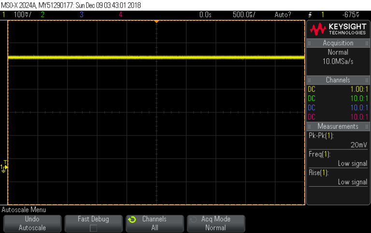Click the 20mV peak-to-peak value
371x233 pixels.
click(x=359, y=145)
